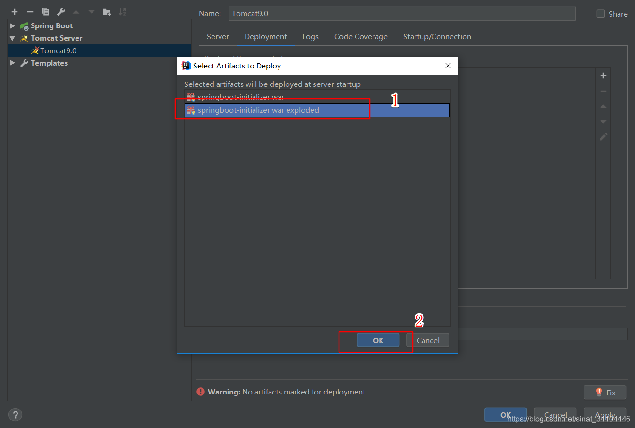Screen dimensions: 635x428
Task: Toggle the Share checkbox
Action: tap(601, 14)
